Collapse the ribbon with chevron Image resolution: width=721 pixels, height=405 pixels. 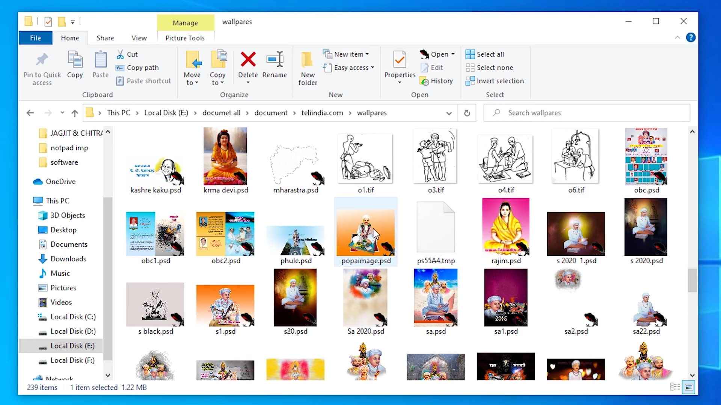677,37
